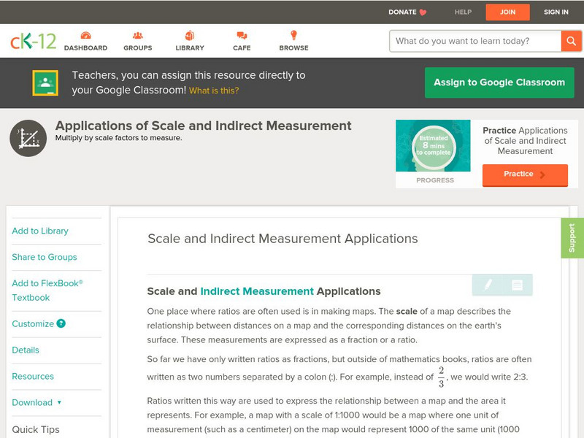Open the 'What is this?' link
This screenshot has width=584, height=438.
click(x=214, y=91)
